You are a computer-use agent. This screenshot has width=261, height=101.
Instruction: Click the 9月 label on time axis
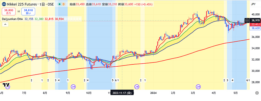pyautogui.click(x=68, y=93)
